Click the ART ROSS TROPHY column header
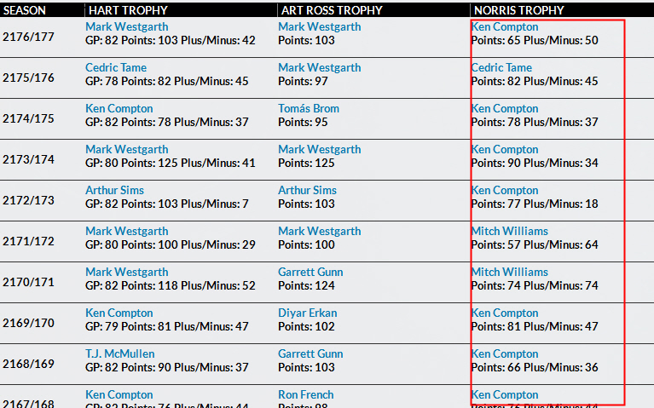Image resolution: width=654 pixels, height=408 pixels. [332, 10]
